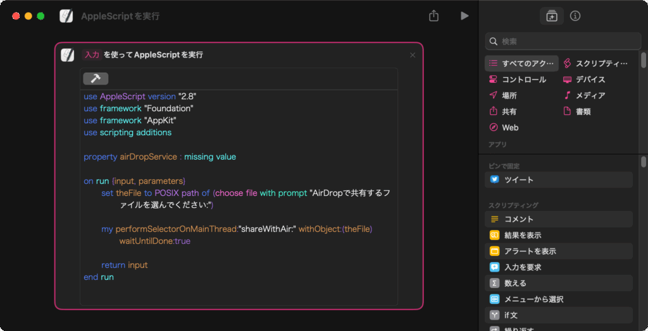Compile script with hammer button
Viewport: 648px width, 331px height.
pos(96,78)
